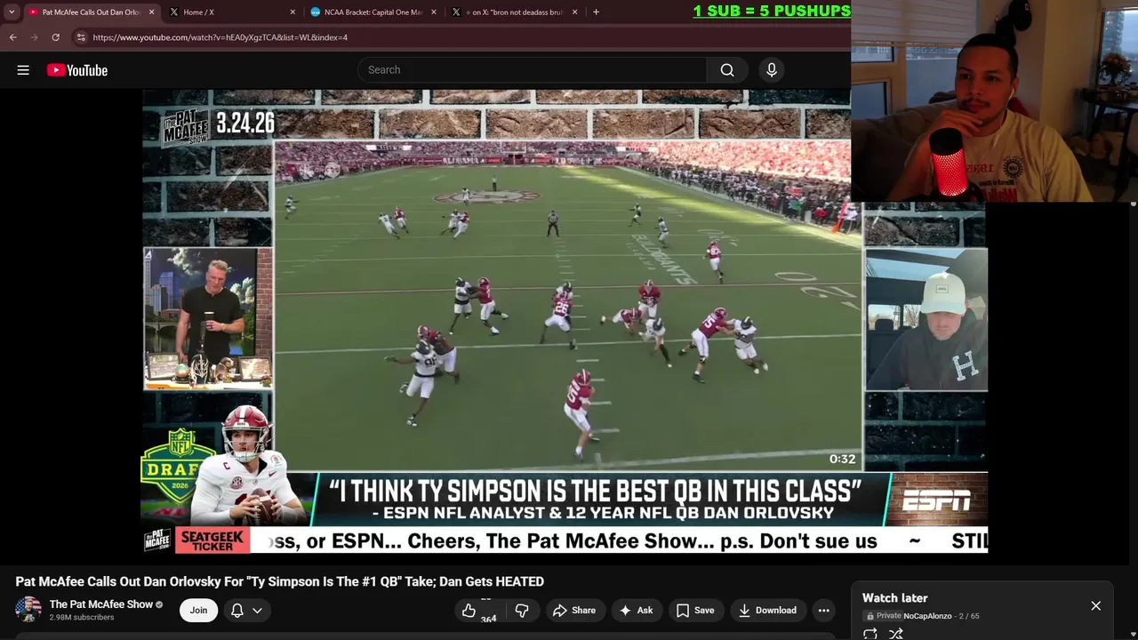Select the YouTube URL in the address bar
This screenshot has height=640, width=1138.
coord(220,37)
